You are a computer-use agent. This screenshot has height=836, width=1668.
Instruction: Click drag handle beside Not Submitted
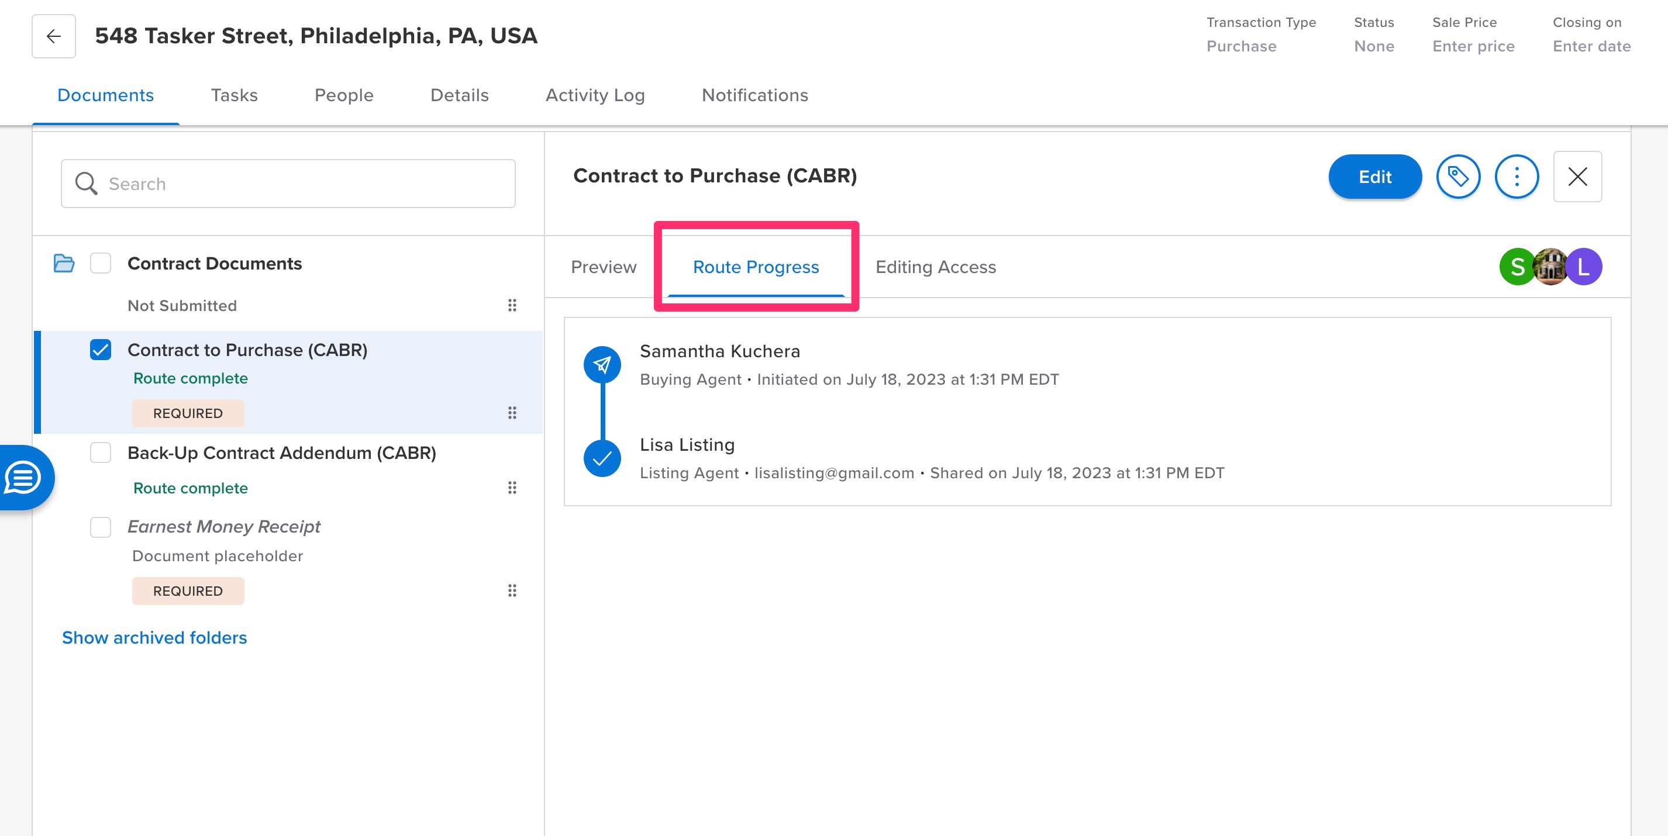pyautogui.click(x=512, y=305)
